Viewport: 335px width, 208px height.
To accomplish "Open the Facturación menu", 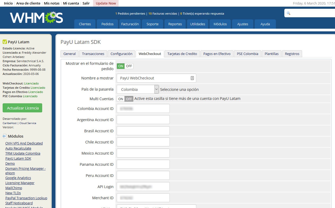I will coord(130,24).
